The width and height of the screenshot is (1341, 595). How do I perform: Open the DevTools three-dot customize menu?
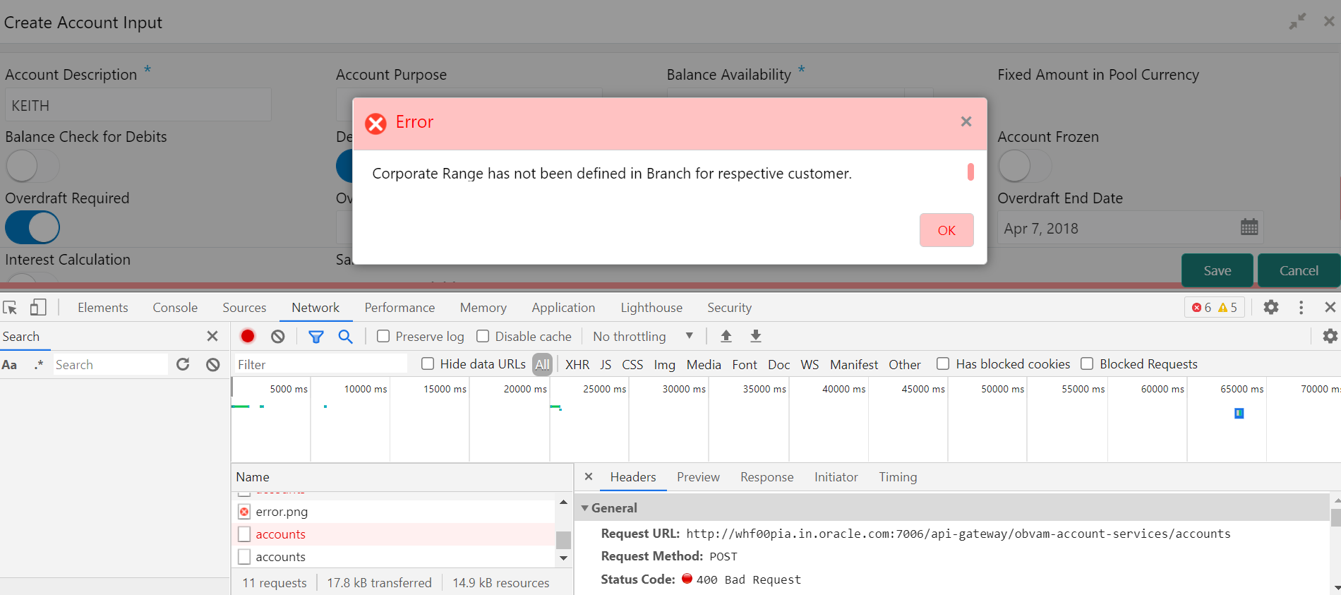pos(1301,307)
